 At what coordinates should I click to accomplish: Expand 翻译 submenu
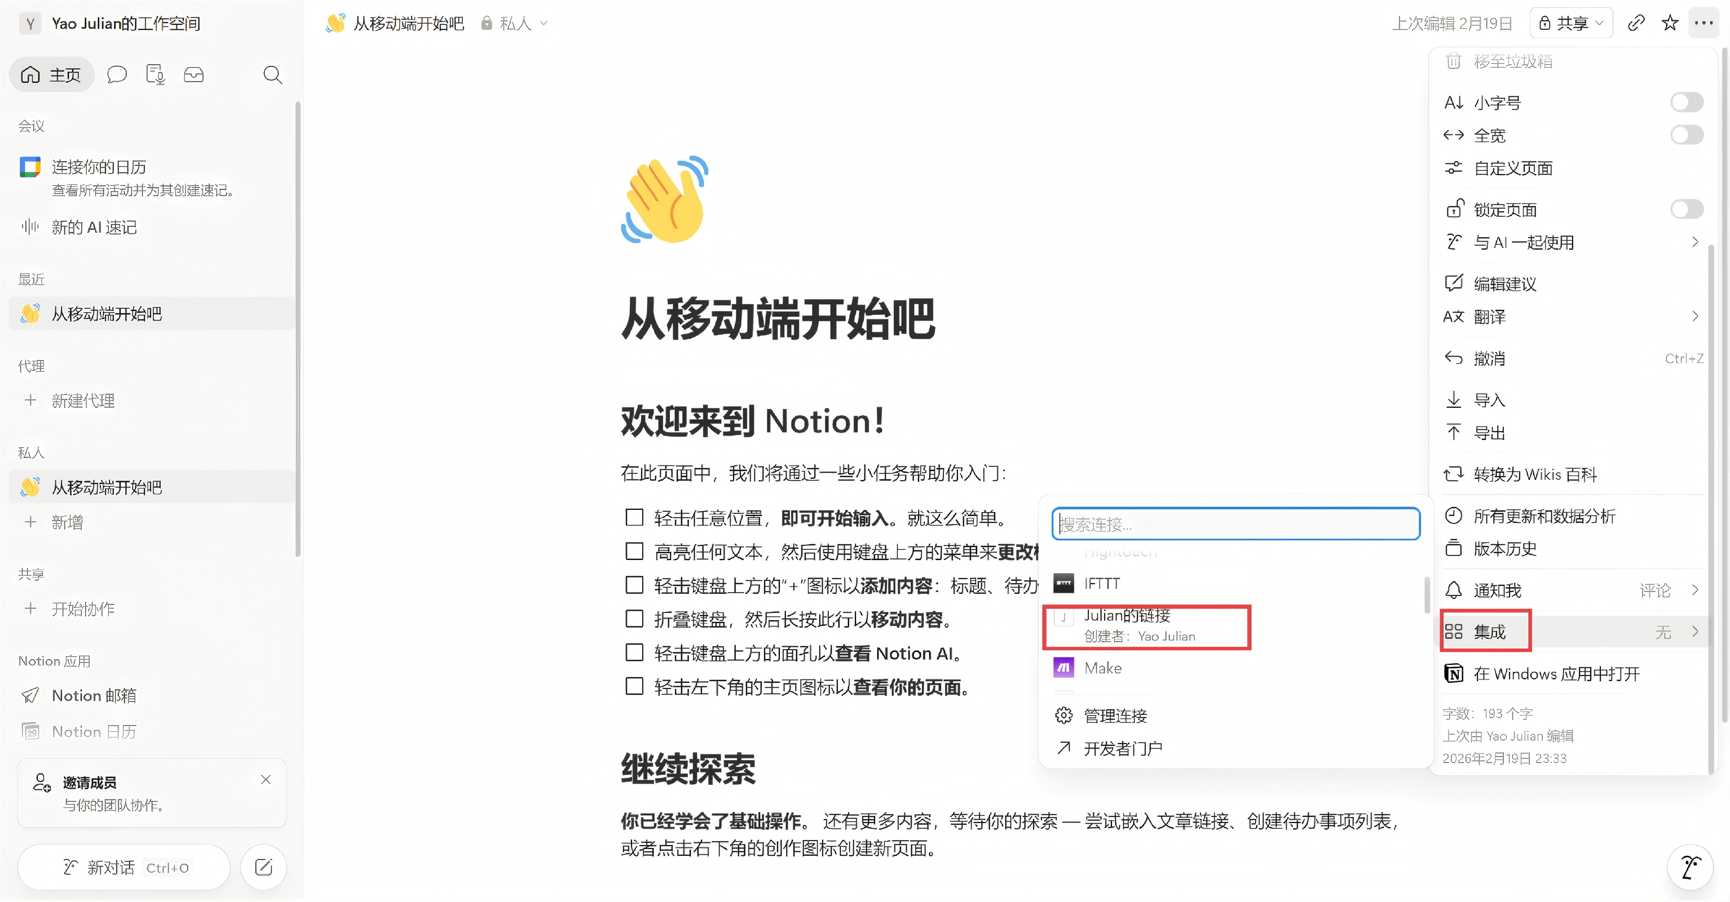[1572, 316]
